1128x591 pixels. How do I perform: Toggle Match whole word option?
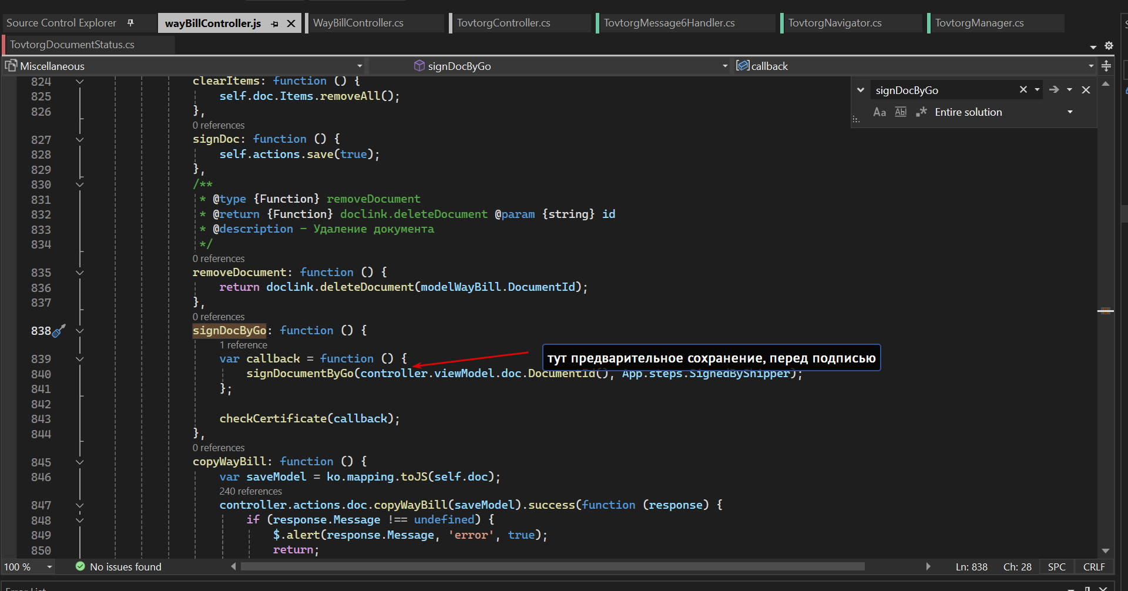pos(901,112)
